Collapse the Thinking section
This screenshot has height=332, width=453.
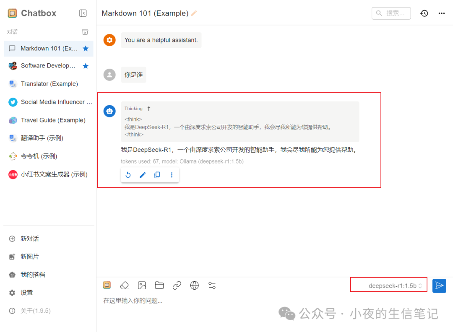(x=150, y=108)
